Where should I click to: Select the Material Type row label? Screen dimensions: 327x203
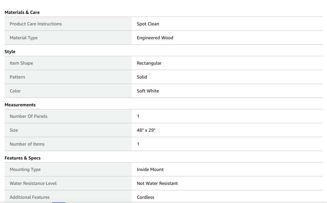pyautogui.click(x=24, y=38)
